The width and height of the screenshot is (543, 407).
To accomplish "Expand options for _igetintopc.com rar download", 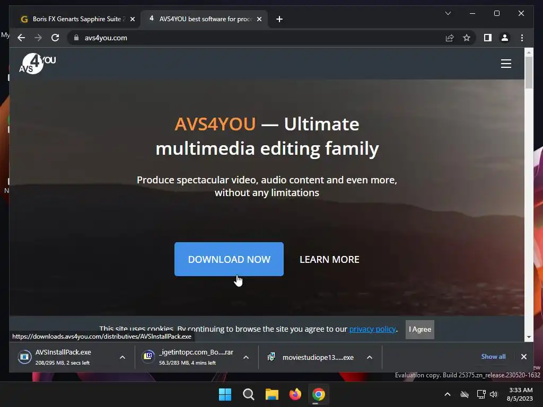I will (x=246, y=357).
